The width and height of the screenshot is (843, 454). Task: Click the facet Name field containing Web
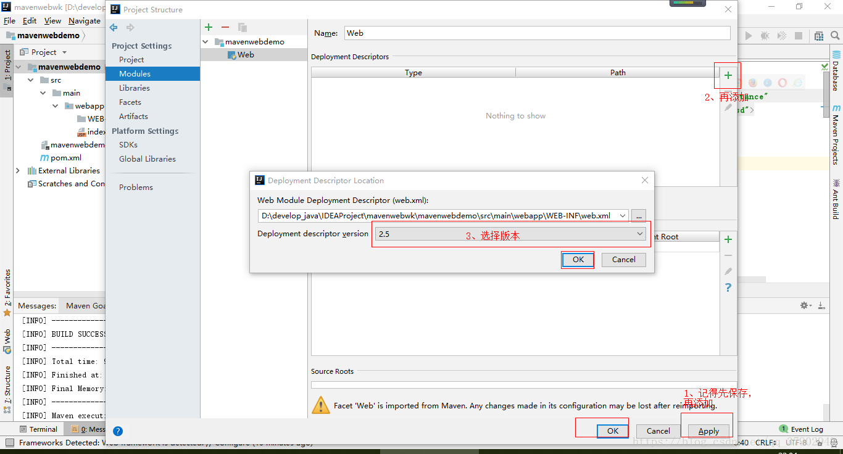point(537,33)
